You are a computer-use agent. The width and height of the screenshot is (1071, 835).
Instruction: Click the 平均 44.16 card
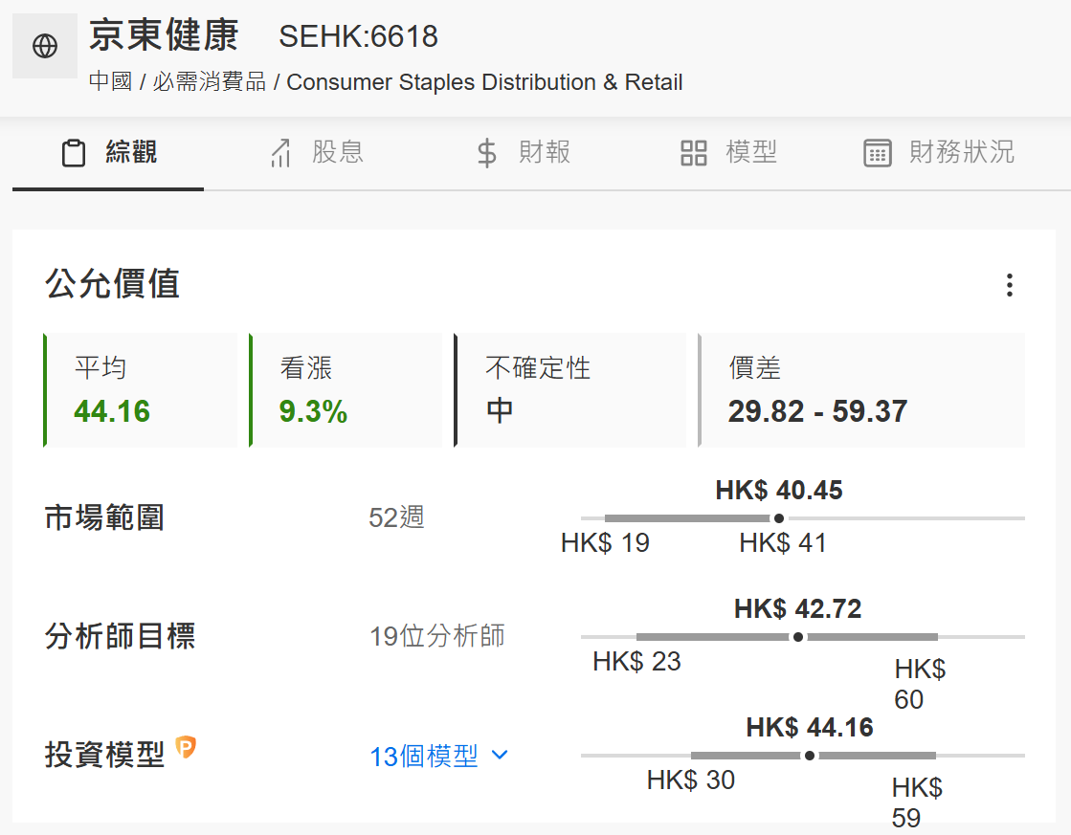[140, 390]
